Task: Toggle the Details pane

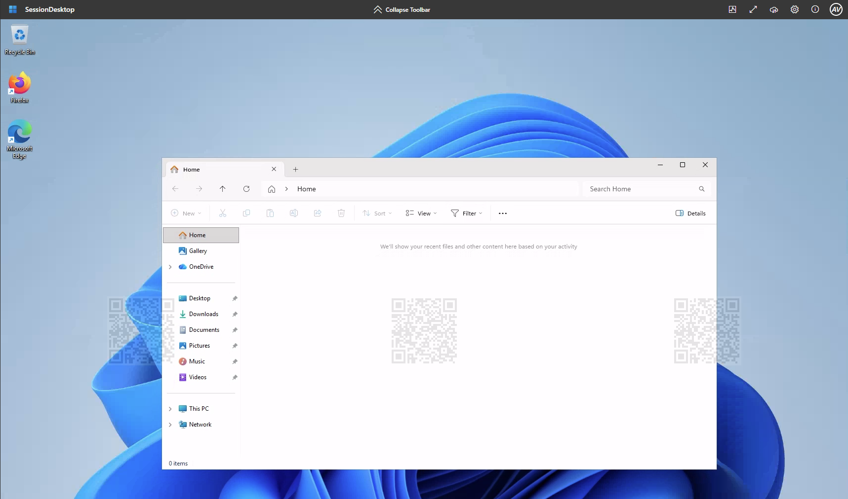Action: pyautogui.click(x=690, y=214)
